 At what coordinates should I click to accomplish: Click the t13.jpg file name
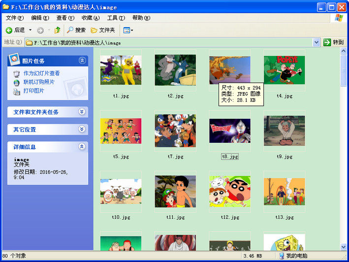pyautogui.click(x=285, y=217)
